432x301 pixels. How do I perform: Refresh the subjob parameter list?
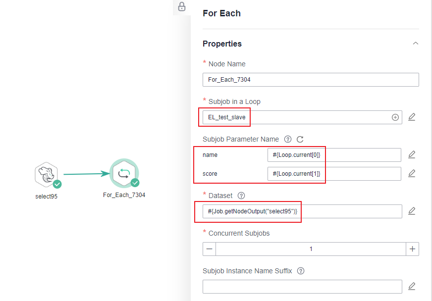[x=300, y=139]
